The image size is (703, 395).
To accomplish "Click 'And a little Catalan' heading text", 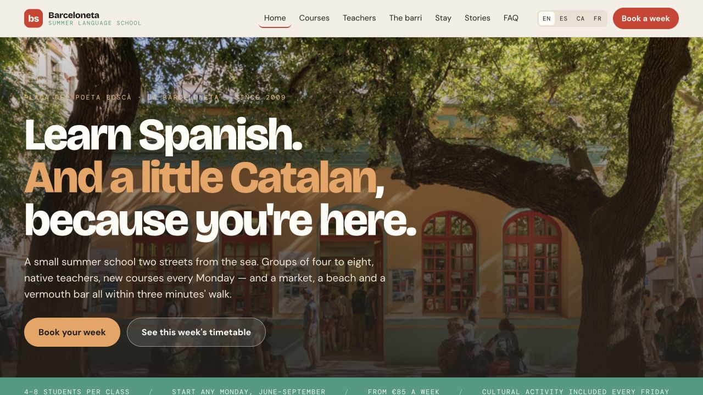I will tap(200, 177).
